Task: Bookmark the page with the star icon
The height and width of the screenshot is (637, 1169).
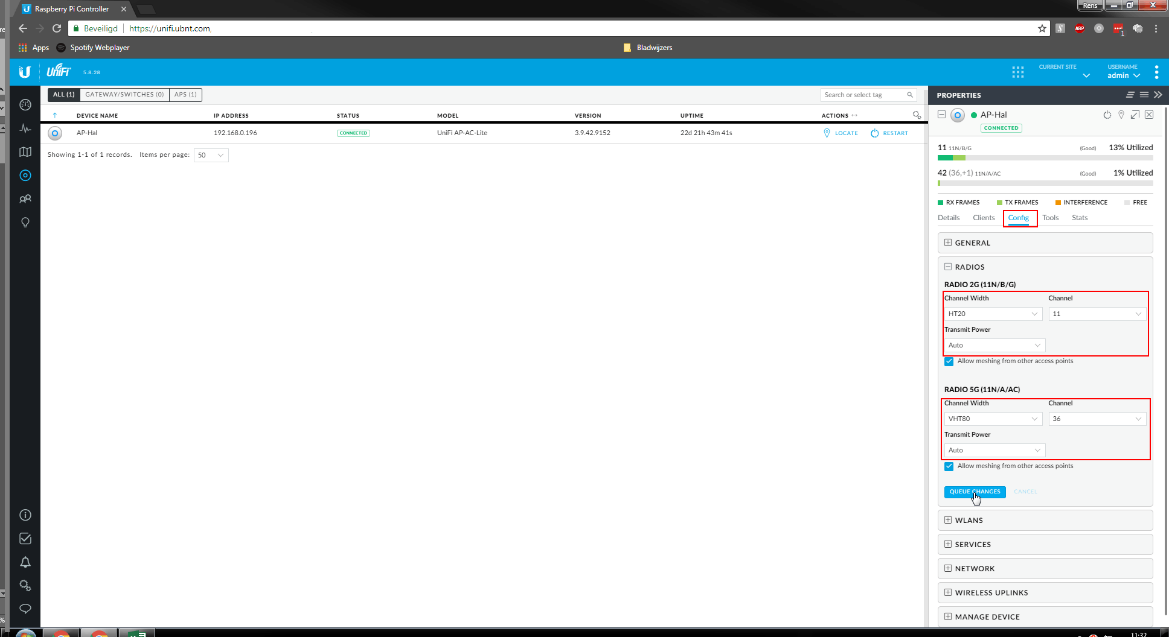Action: (x=1042, y=28)
